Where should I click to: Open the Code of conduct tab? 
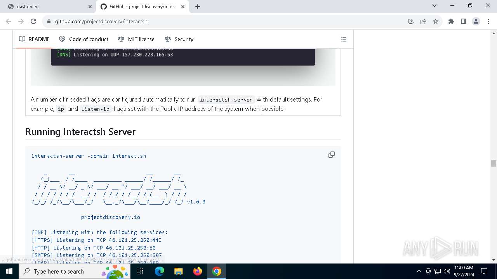83,39
